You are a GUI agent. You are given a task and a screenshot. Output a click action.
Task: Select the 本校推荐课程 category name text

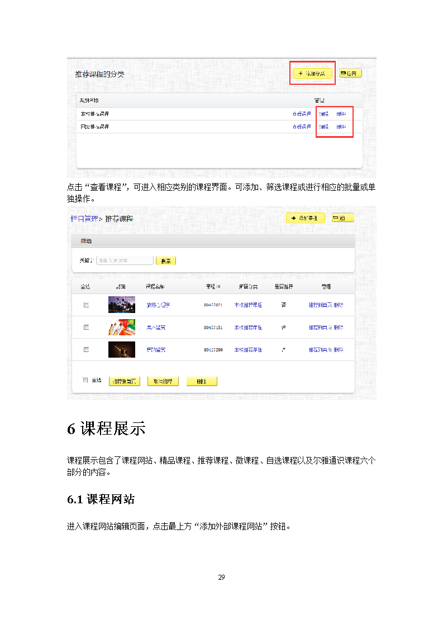pyautogui.click(x=94, y=114)
